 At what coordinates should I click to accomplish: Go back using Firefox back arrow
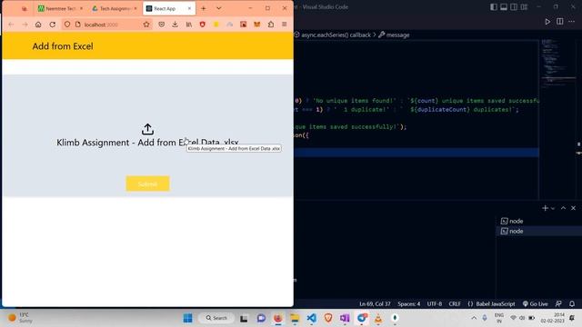(11, 25)
